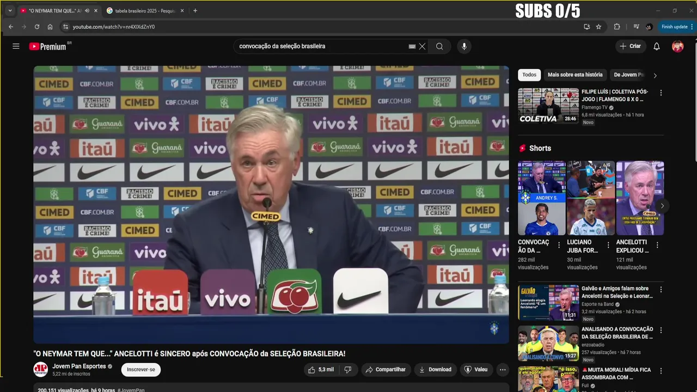Select the De Jovem Pan chip
Viewport: 697px width, 392px height.
(628, 75)
